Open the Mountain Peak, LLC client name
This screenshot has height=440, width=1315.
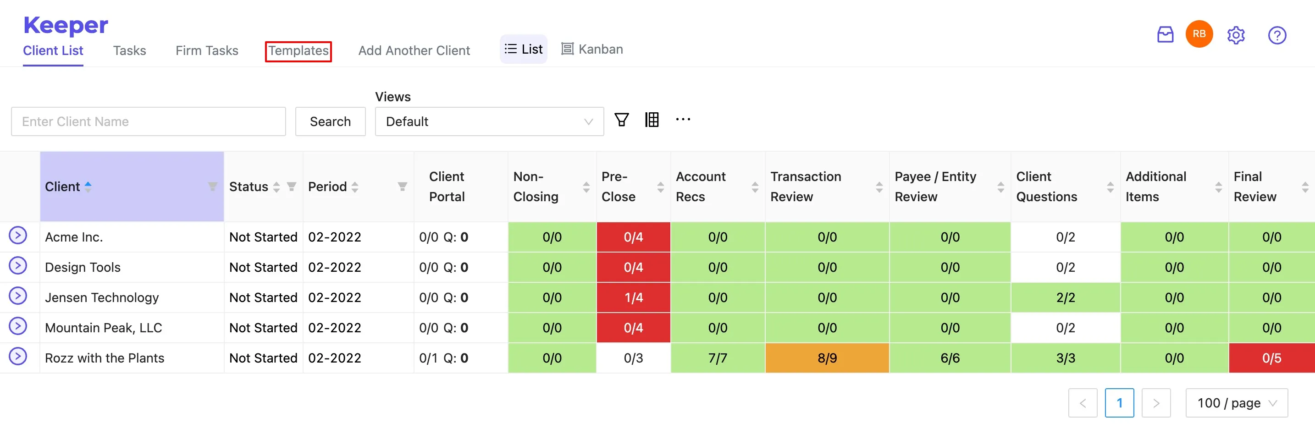click(x=104, y=328)
